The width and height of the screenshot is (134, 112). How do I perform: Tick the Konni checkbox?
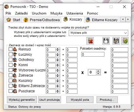(x=10, y=65)
